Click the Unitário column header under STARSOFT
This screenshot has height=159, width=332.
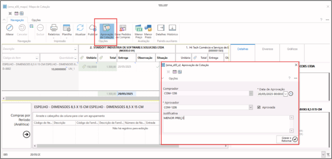point(88,58)
